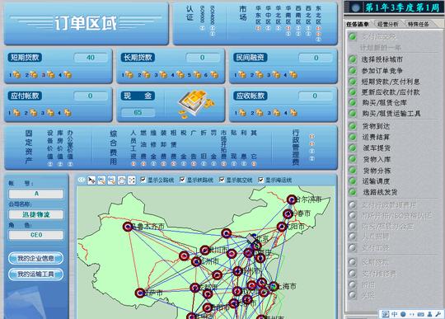Select task 购买/租赁仓库
445x319 pixels.
(384, 103)
